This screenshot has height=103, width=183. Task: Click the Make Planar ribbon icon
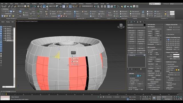pyautogui.click(x=143, y=13)
